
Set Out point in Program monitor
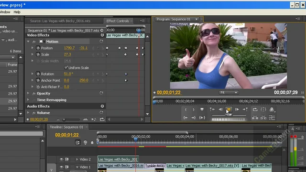[194, 109]
